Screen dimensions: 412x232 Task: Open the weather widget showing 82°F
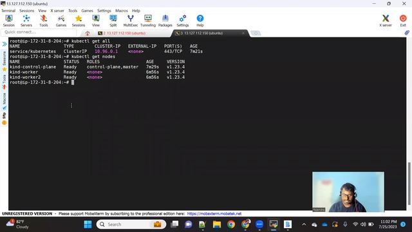(x=17, y=224)
